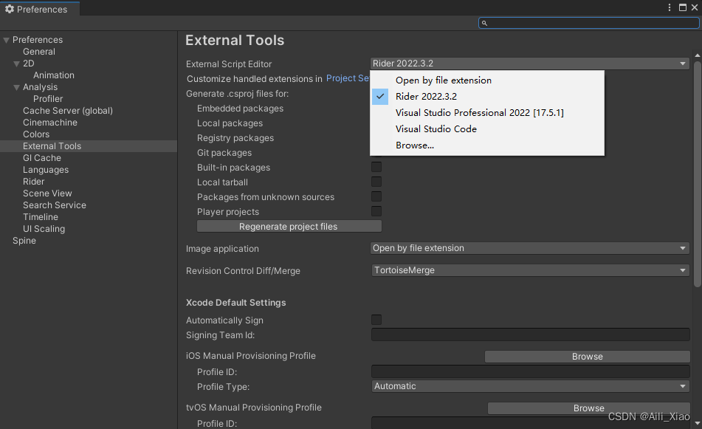
Task: Open GI Cache preferences
Action: coord(42,158)
